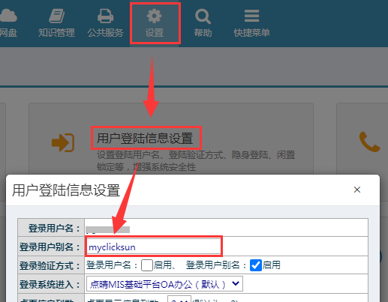Click the orange phone handset icon
The height and width of the screenshot is (302, 388).
(x=369, y=142)
